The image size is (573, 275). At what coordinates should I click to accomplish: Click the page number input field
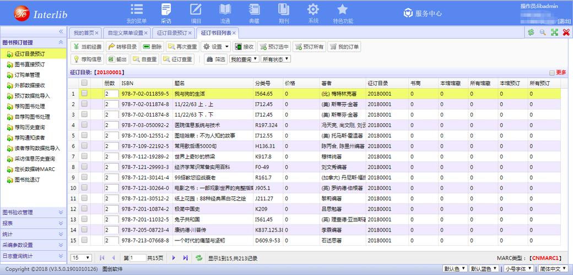tap(138, 257)
